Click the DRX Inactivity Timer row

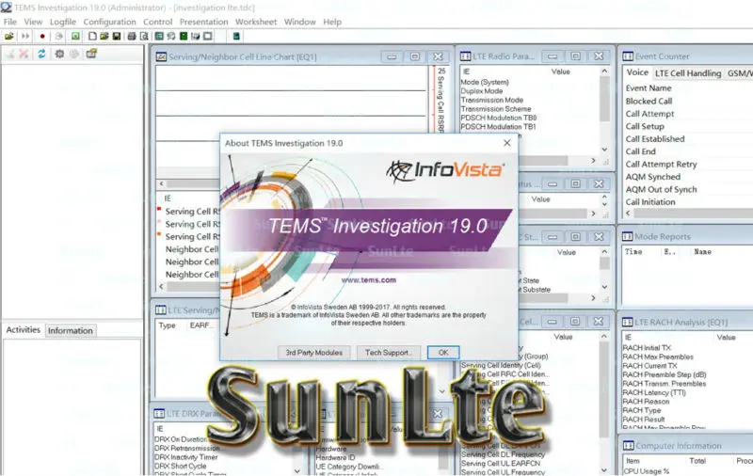tap(186, 457)
